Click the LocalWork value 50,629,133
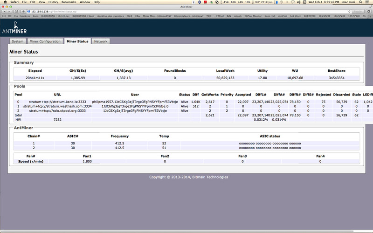The width and height of the screenshot is (373, 233). click(x=225, y=78)
